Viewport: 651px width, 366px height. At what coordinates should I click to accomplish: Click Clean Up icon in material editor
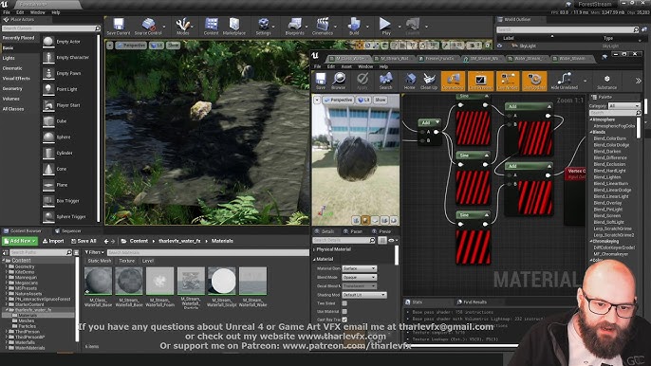coord(429,81)
